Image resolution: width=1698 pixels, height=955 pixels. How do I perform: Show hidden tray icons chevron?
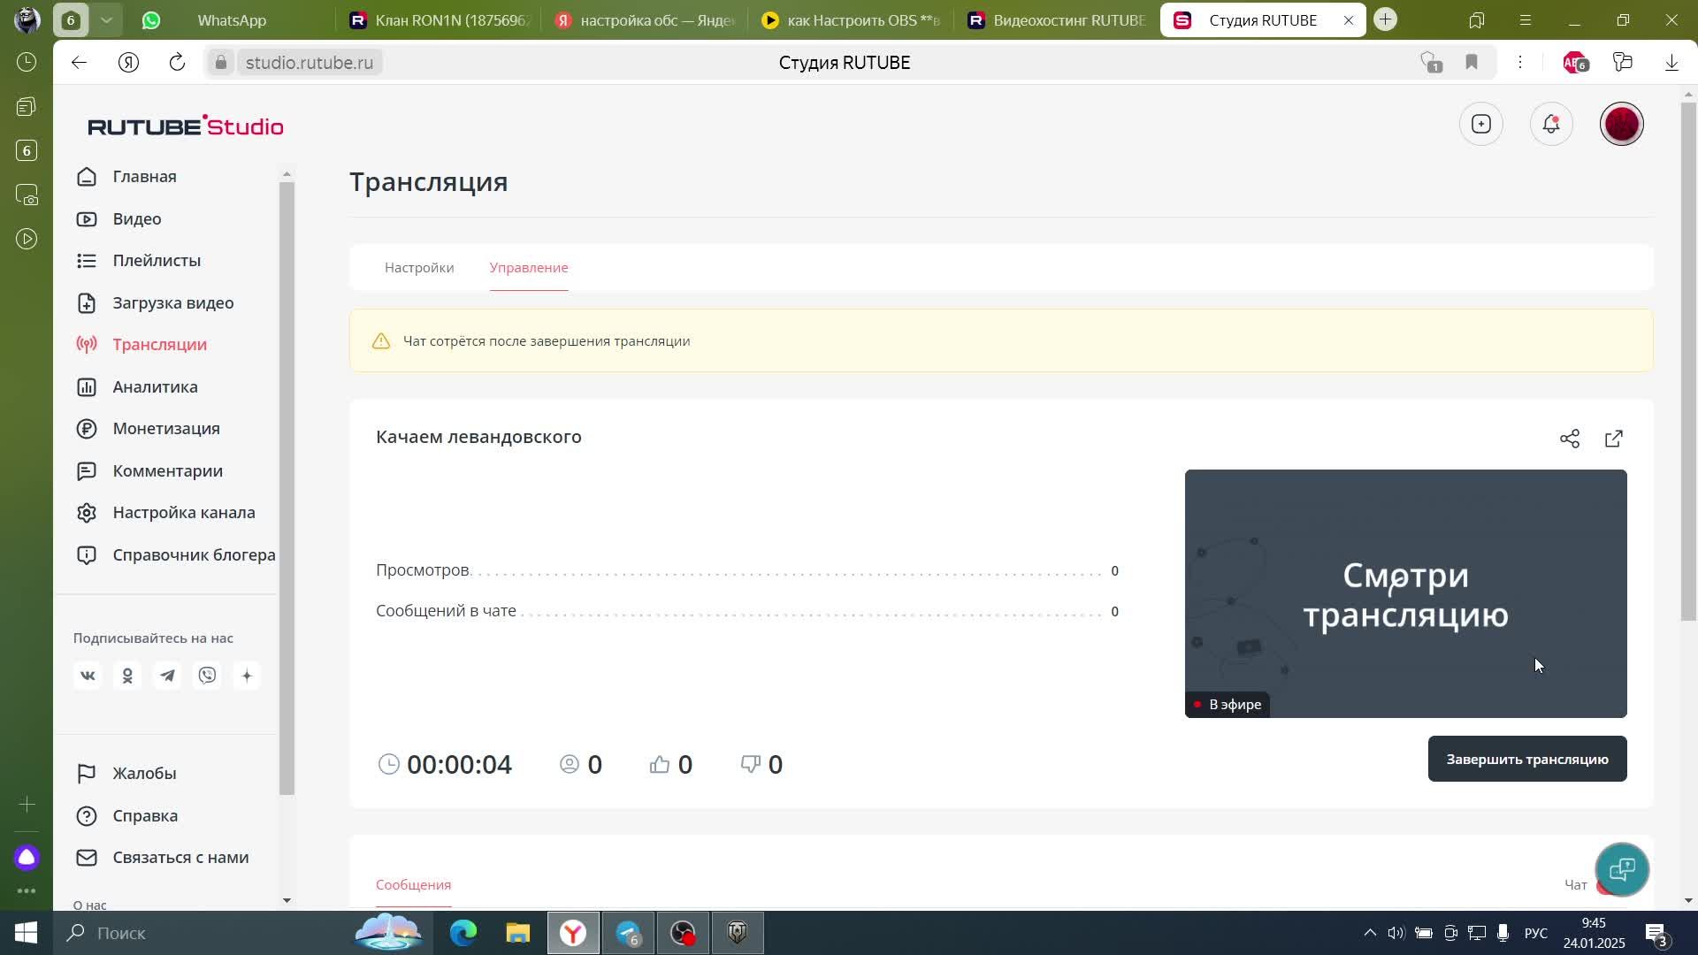(x=1370, y=934)
